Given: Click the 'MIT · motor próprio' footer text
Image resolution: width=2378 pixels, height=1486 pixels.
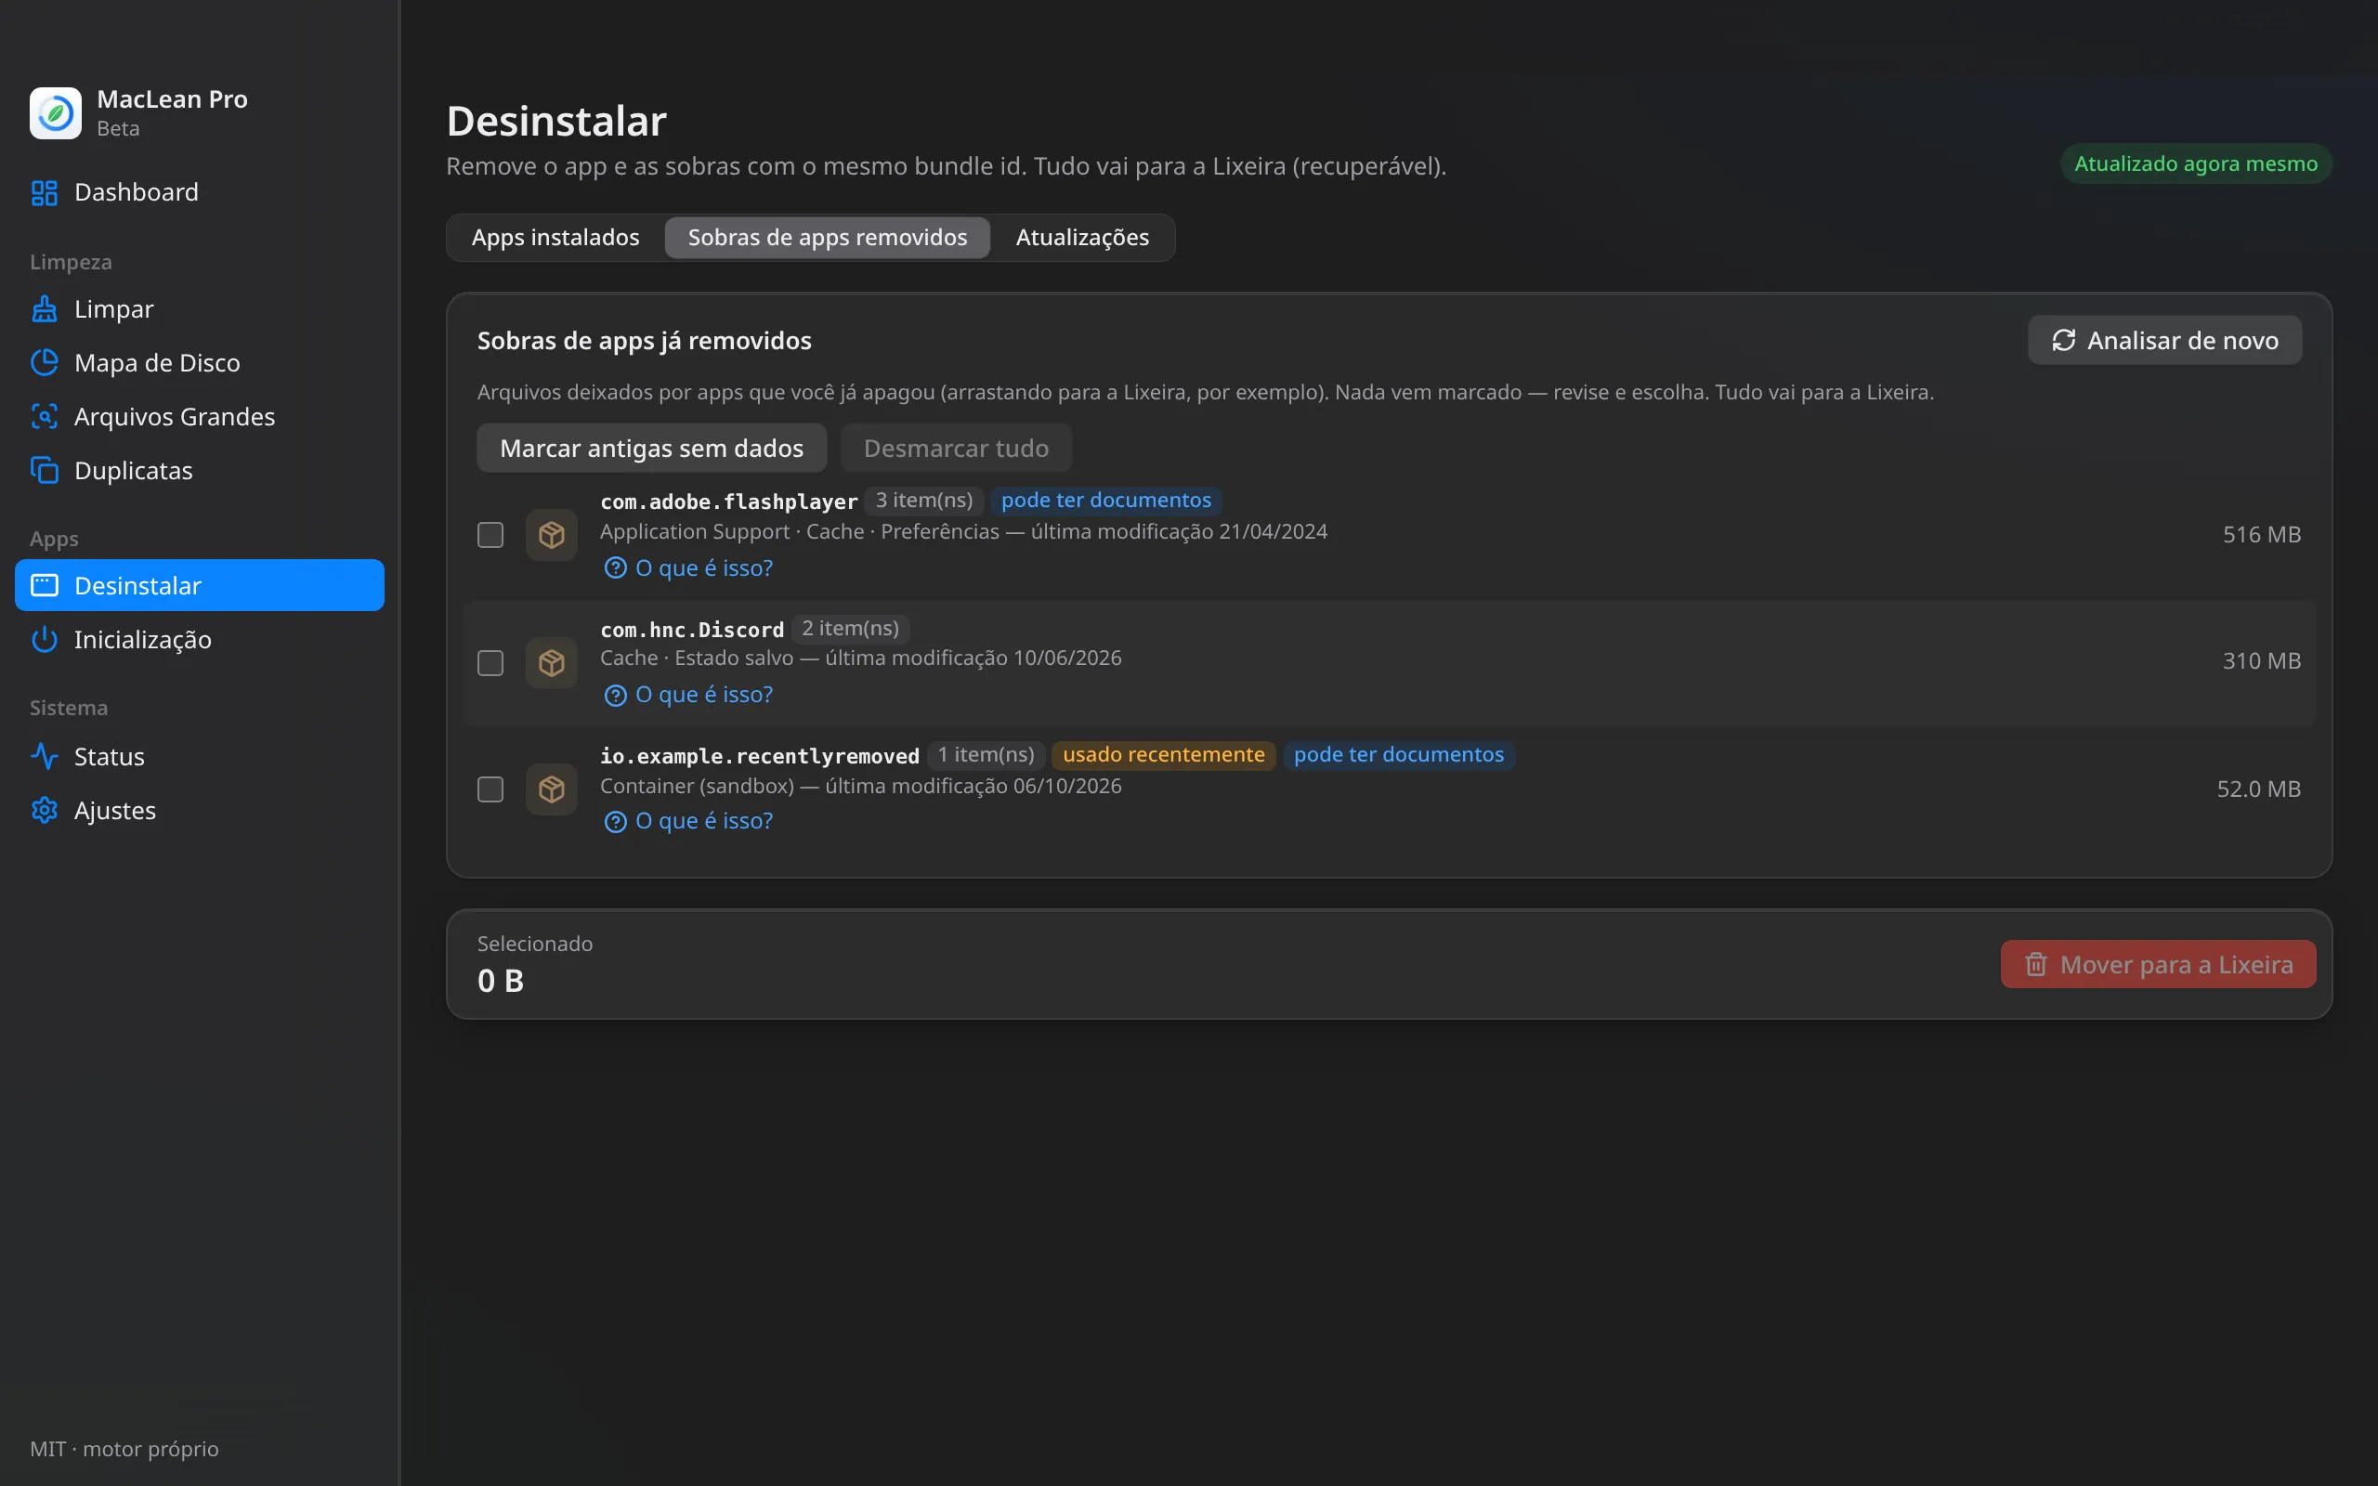Looking at the screenshot, I should point(124,1449).
